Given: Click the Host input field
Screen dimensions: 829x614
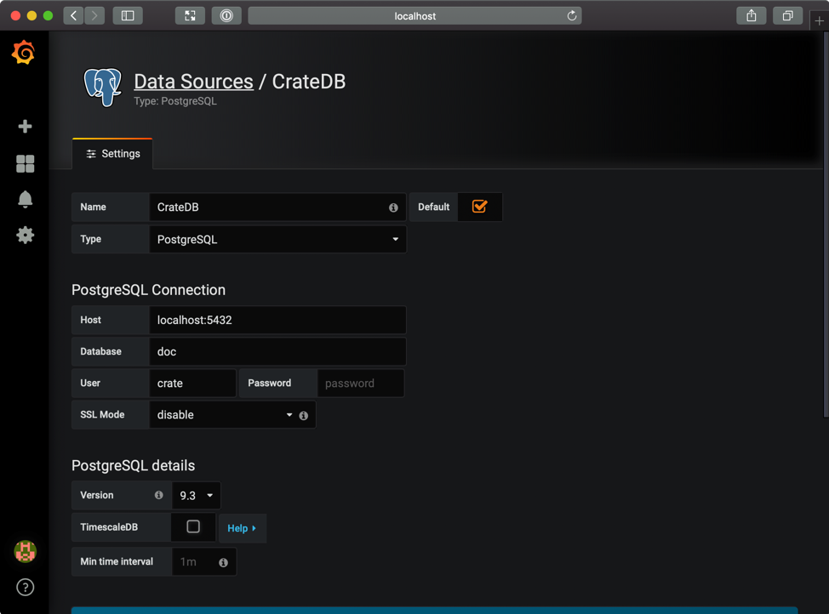Looking at the screenshot, I should [277, 321].
